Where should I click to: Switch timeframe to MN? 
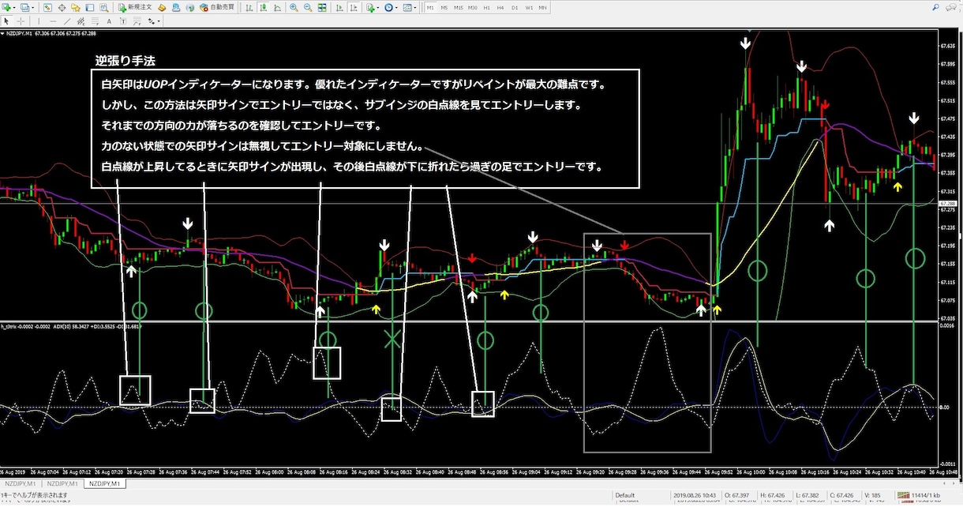543,7
